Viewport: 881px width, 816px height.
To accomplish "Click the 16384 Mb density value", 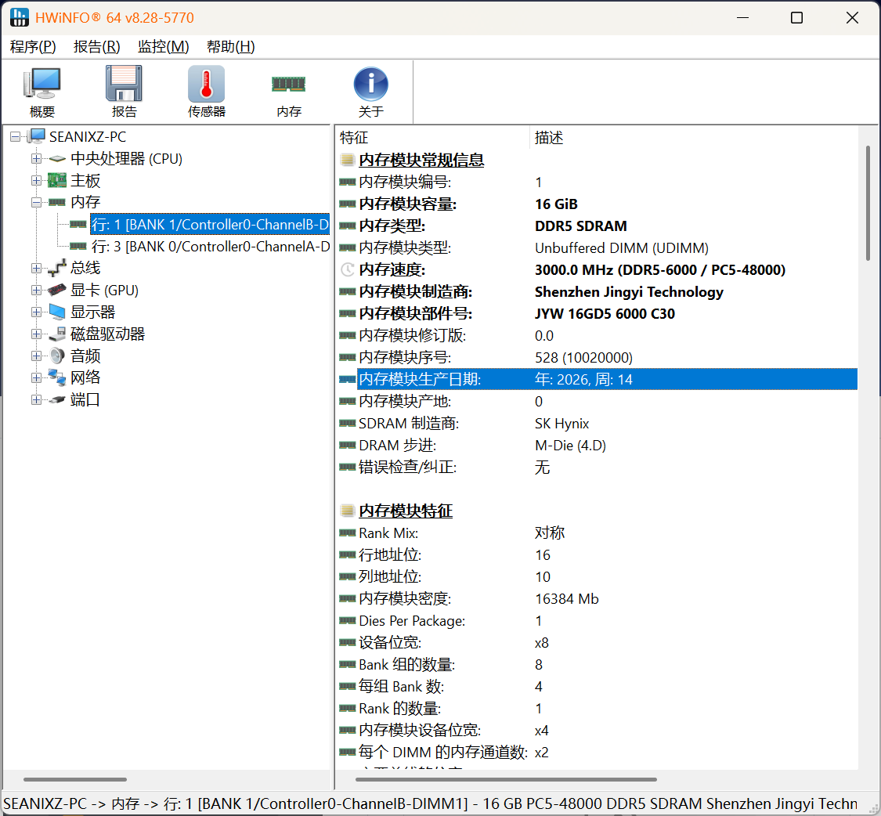I will (x=567, y=599).
